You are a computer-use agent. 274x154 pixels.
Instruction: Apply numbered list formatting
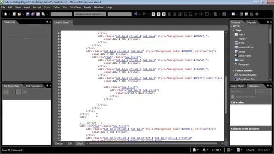click(x=185, y=14)
